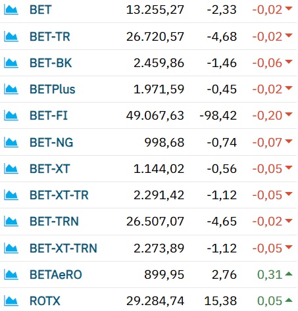Viewport: 298px width, 311px height.
Task: Click the BETAeRO index name
Action: (x=56, y=275)
